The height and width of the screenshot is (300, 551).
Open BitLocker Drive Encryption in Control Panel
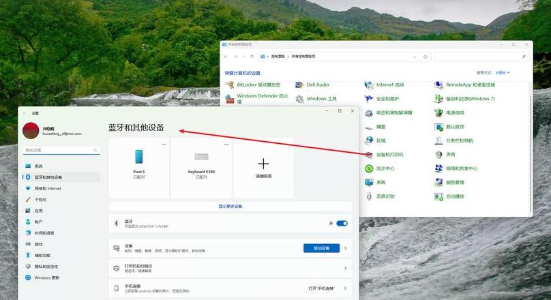click(253, 85)
